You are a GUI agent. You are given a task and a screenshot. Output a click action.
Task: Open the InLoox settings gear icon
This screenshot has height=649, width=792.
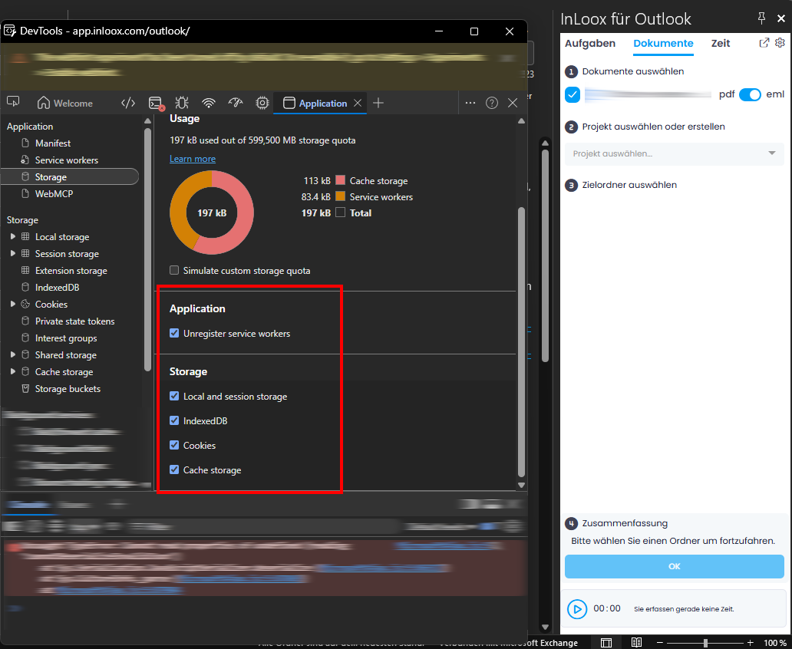780,43
